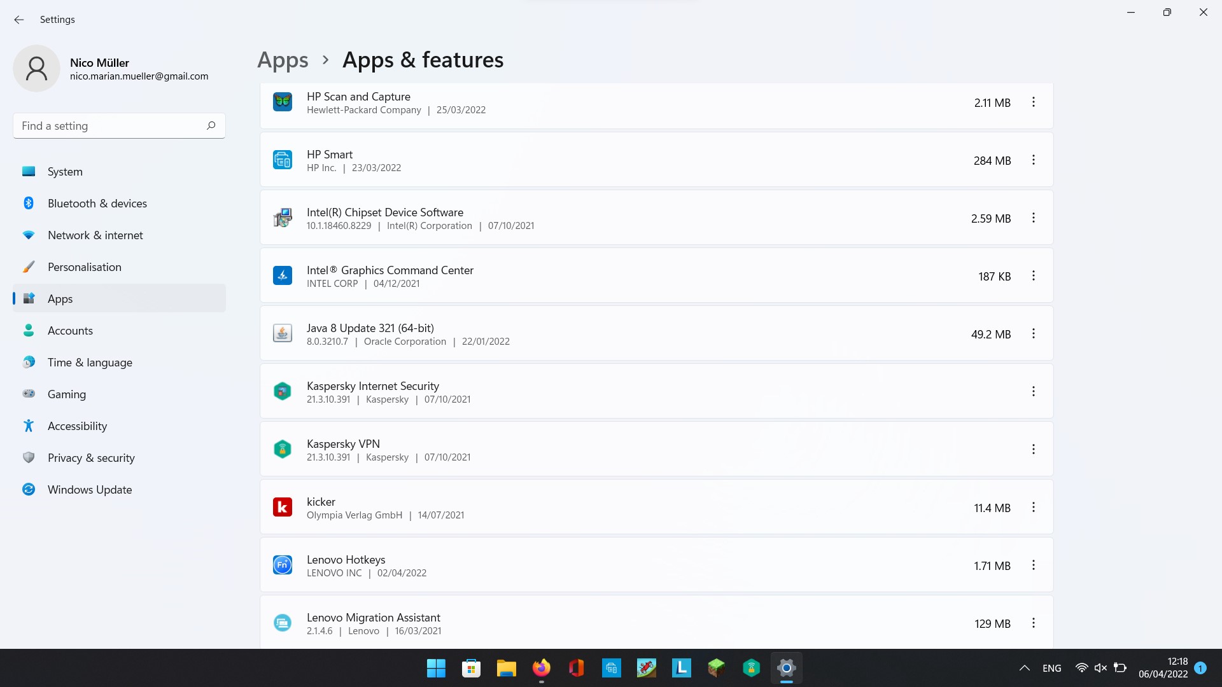The width and height of the screenshot is (1222, 687).
Task: Click the search magnifier icon
Action: point(211,126)
